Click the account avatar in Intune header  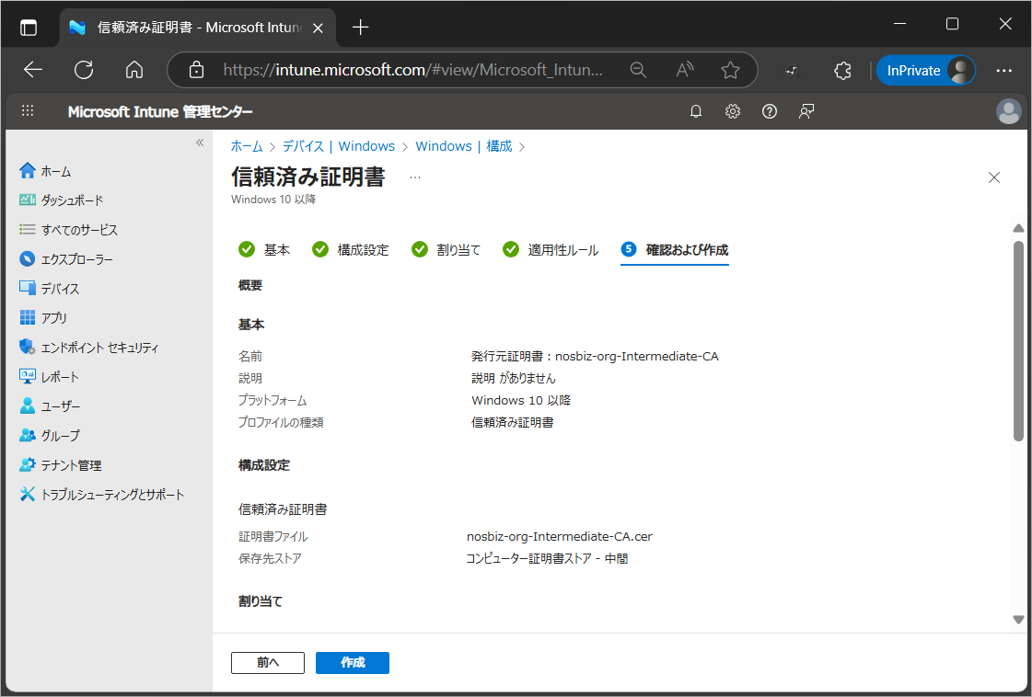[x=1009, y=111]
